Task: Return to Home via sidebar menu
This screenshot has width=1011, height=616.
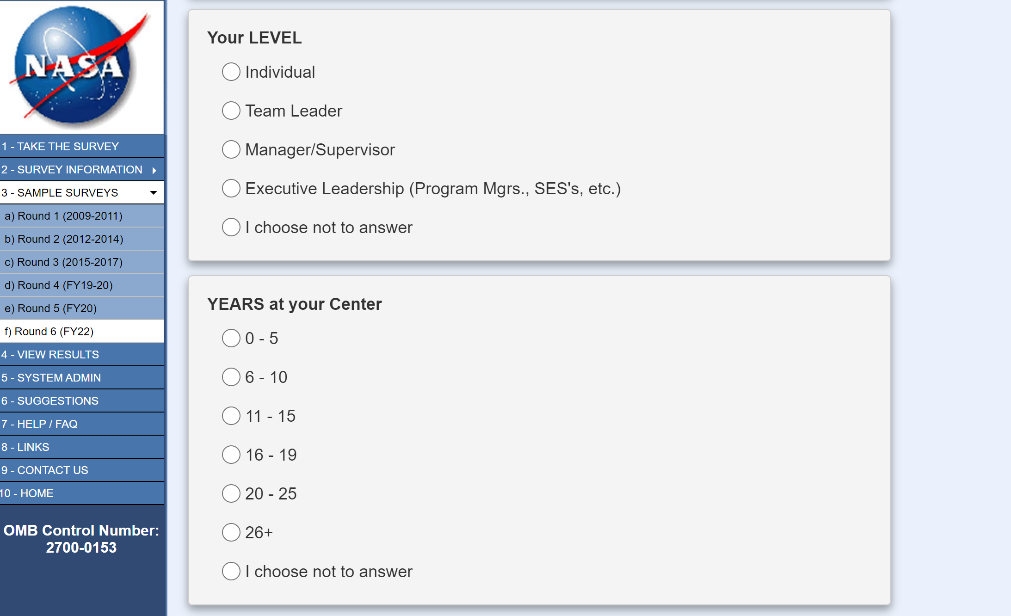Action: pos(27,493)
